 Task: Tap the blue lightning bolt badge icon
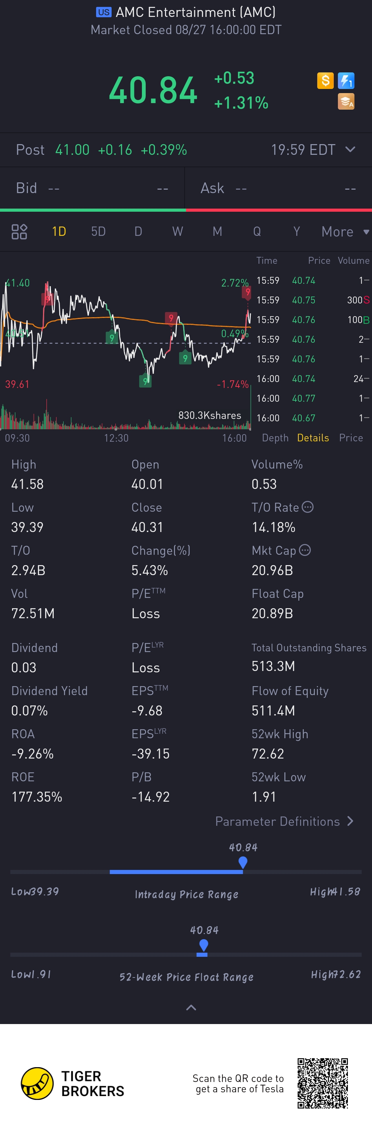click(346, 81)
